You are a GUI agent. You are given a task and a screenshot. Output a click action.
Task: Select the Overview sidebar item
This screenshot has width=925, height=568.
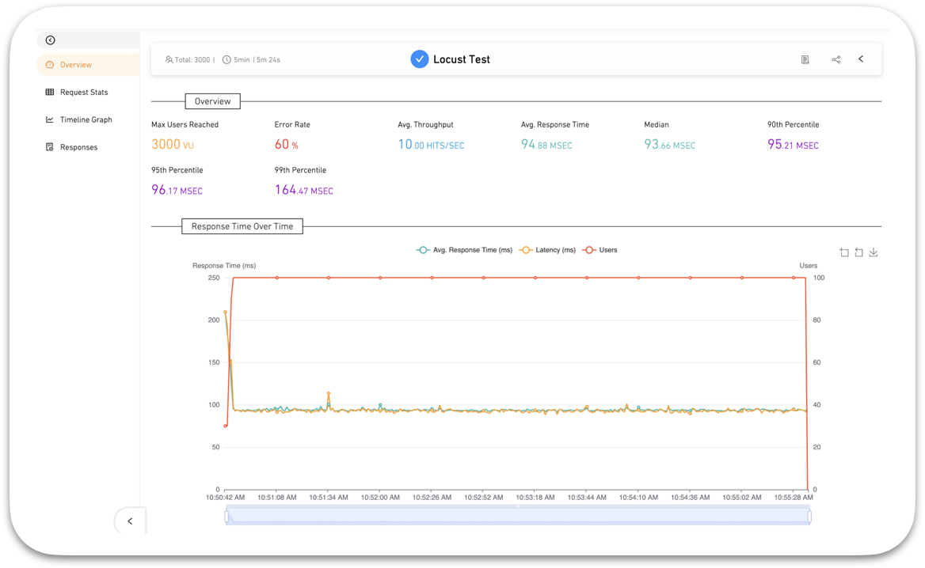pos(75,65)
